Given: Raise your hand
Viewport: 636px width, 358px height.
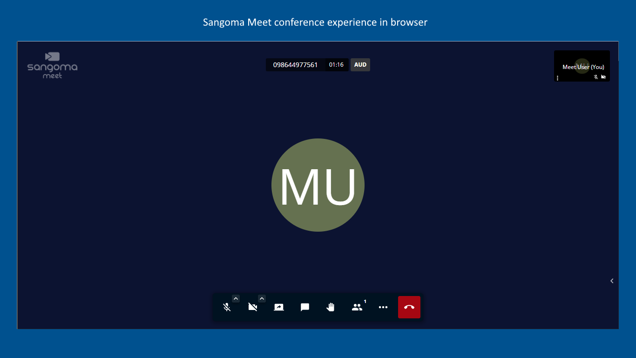Looking at the screenshot, I should click(331, 307).
